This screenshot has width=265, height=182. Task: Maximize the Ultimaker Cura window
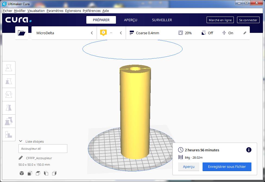click(x=247, y=3)
